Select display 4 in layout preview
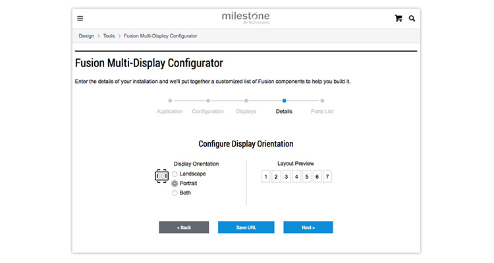 [x=296, y=176]
